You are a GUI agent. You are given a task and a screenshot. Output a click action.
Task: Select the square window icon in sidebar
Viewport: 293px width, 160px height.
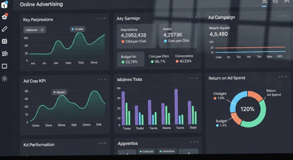[x=4, y=66]
